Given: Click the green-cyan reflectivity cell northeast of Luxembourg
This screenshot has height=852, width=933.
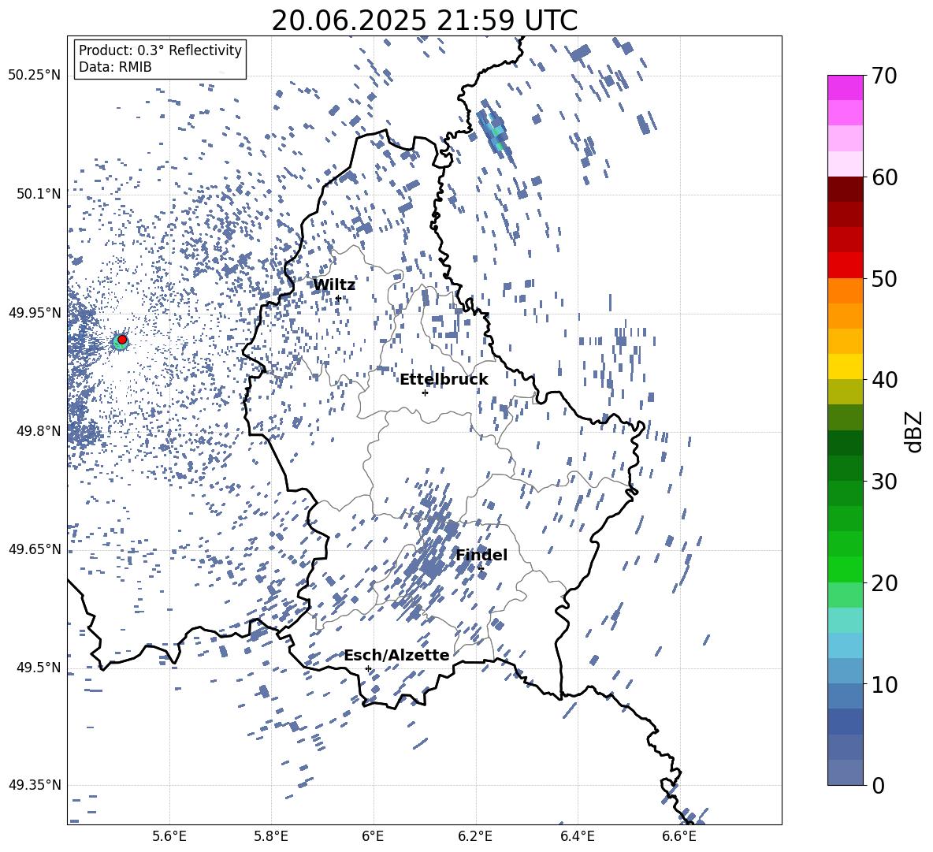Looking at the screenshot, I should point(496,134).
